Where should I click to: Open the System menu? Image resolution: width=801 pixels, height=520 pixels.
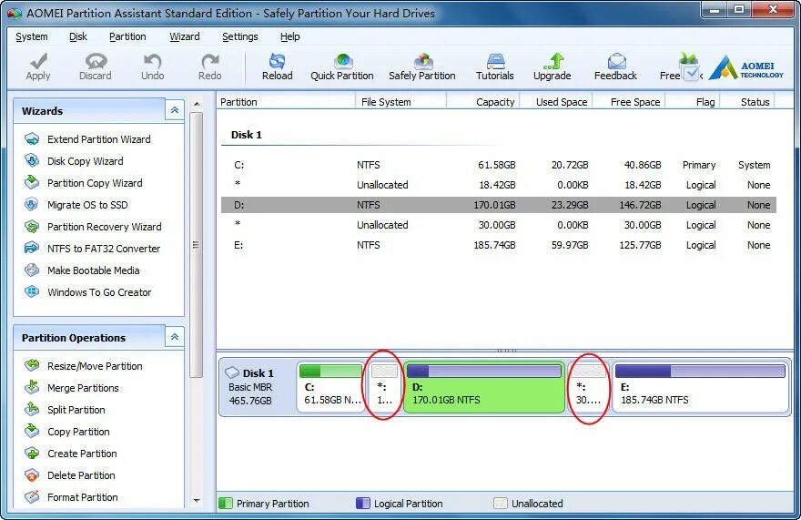click(x=32, y=36)
